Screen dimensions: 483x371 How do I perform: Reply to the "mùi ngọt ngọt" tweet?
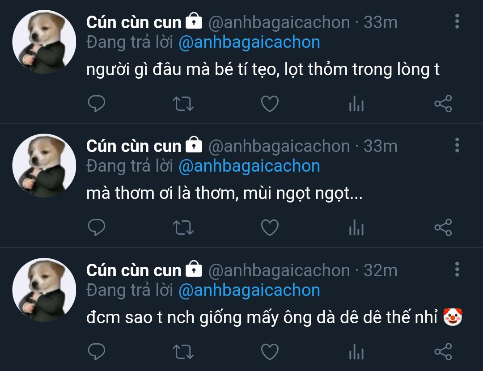[x=96, y=228]
